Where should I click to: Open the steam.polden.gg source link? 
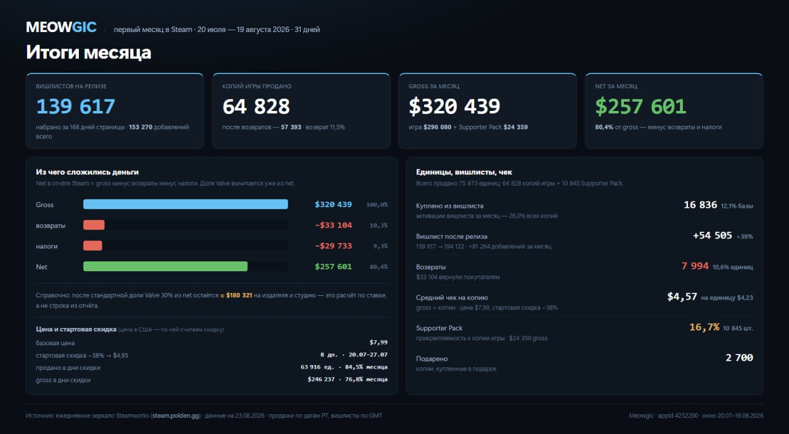(177, 416)
